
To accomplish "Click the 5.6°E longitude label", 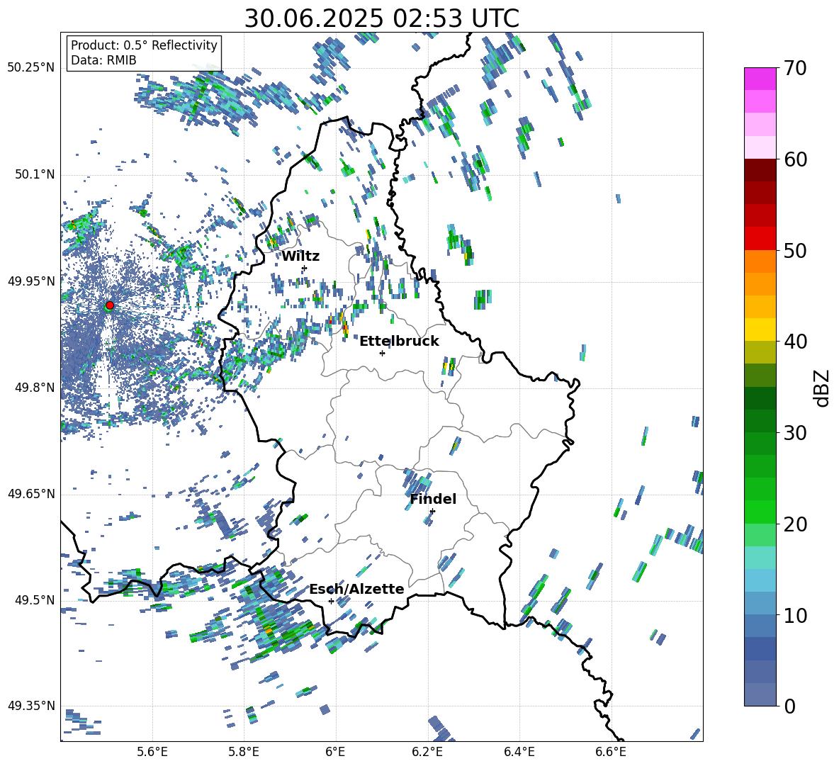I will pyautogui.click(x=152, y=752).
